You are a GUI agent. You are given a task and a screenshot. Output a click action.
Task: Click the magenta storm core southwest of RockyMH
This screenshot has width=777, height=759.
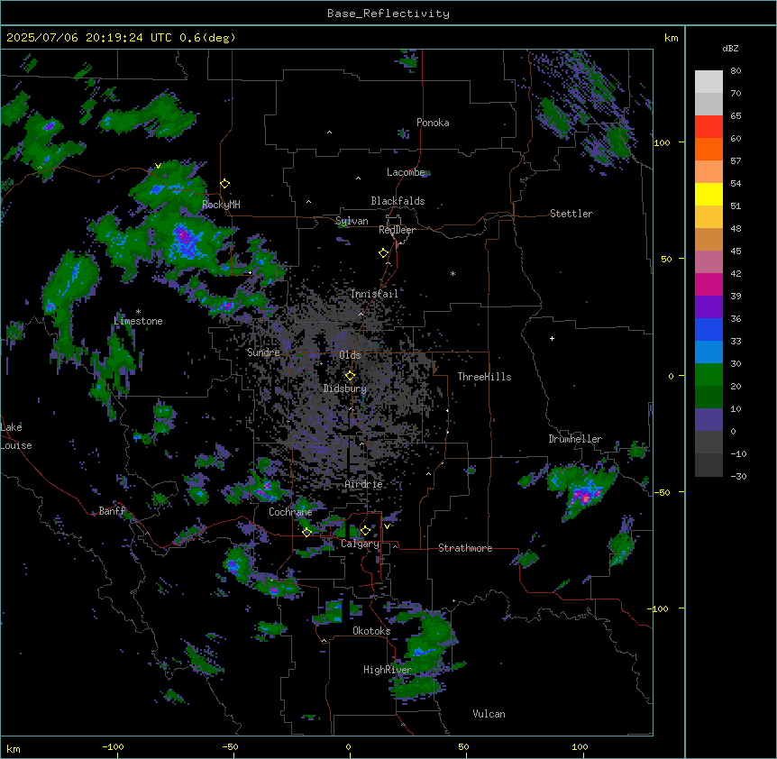tap(185, 237)
